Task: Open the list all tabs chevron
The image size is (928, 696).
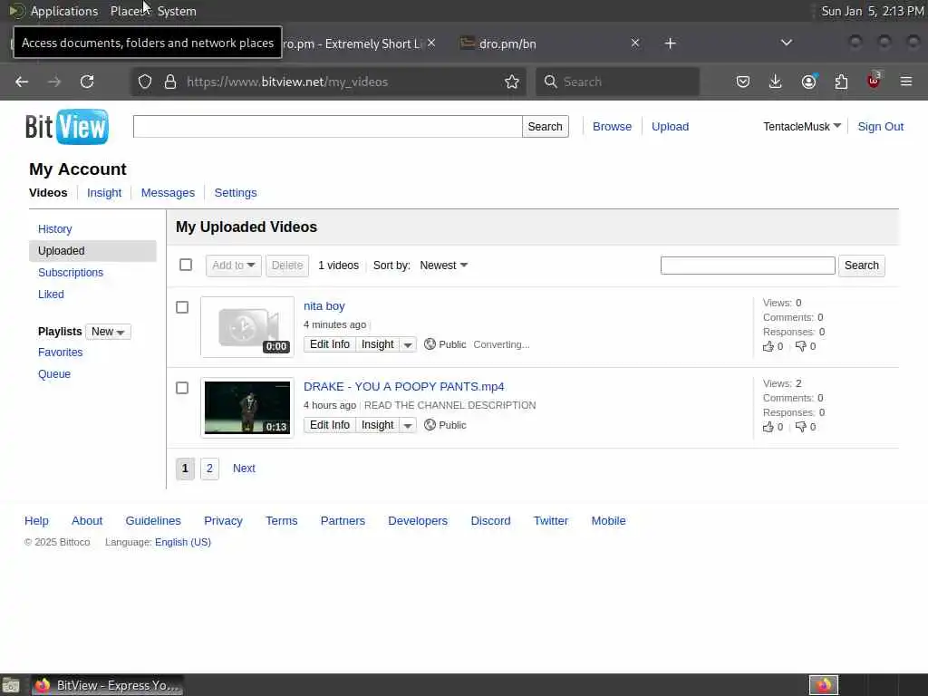Action: point(787,43)
